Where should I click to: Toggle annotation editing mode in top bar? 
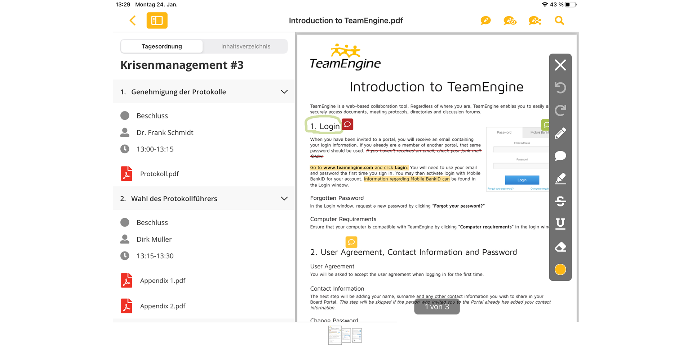(x=485, y=21)
